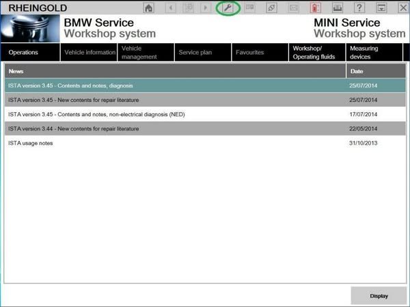
Task: Open Workshop/Operating fluids tab
Action: click(314, 52)
